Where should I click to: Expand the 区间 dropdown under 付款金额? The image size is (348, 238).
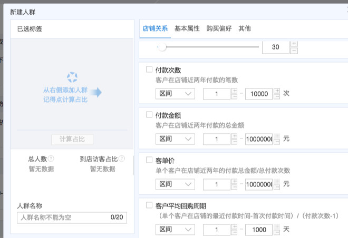click(x=176, y=139)
